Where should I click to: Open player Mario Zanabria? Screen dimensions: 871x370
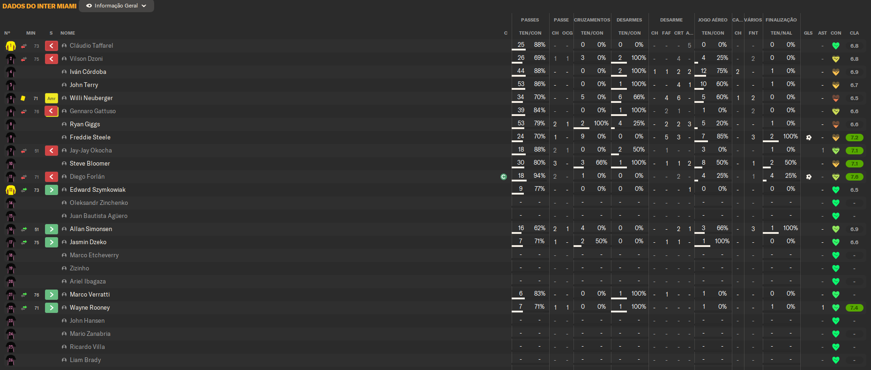pos(90,334)
